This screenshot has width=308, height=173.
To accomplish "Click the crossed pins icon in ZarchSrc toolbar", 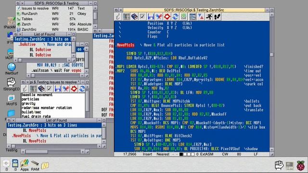I will (x=159, y=17).
